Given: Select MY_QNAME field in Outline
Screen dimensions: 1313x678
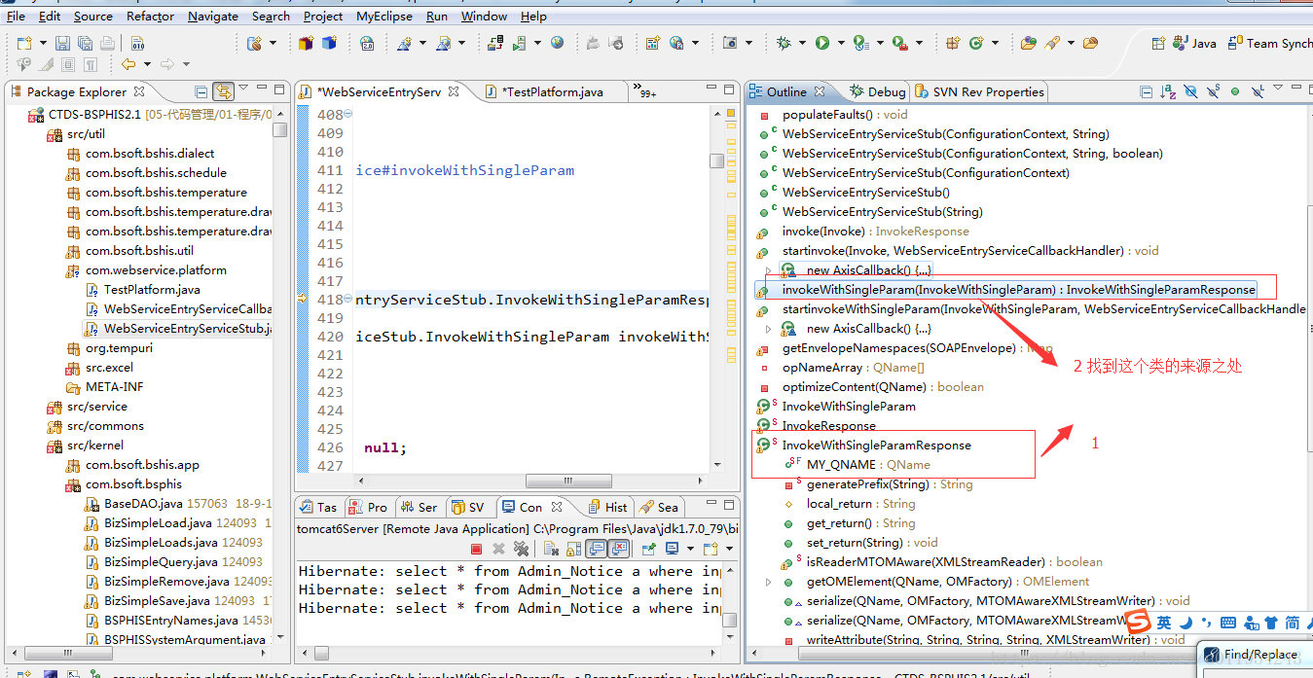Looking at the screenshot, I should [857, 465].
